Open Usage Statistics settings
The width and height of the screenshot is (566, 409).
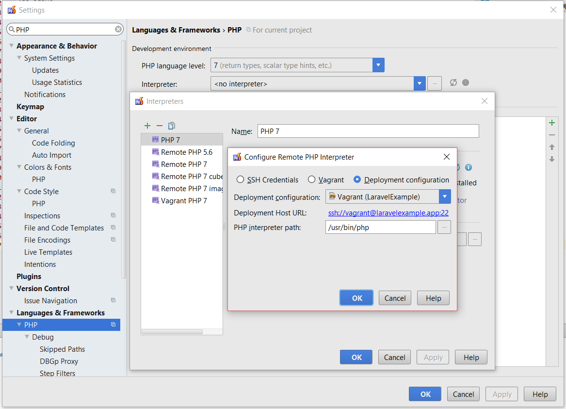(57, 82)
